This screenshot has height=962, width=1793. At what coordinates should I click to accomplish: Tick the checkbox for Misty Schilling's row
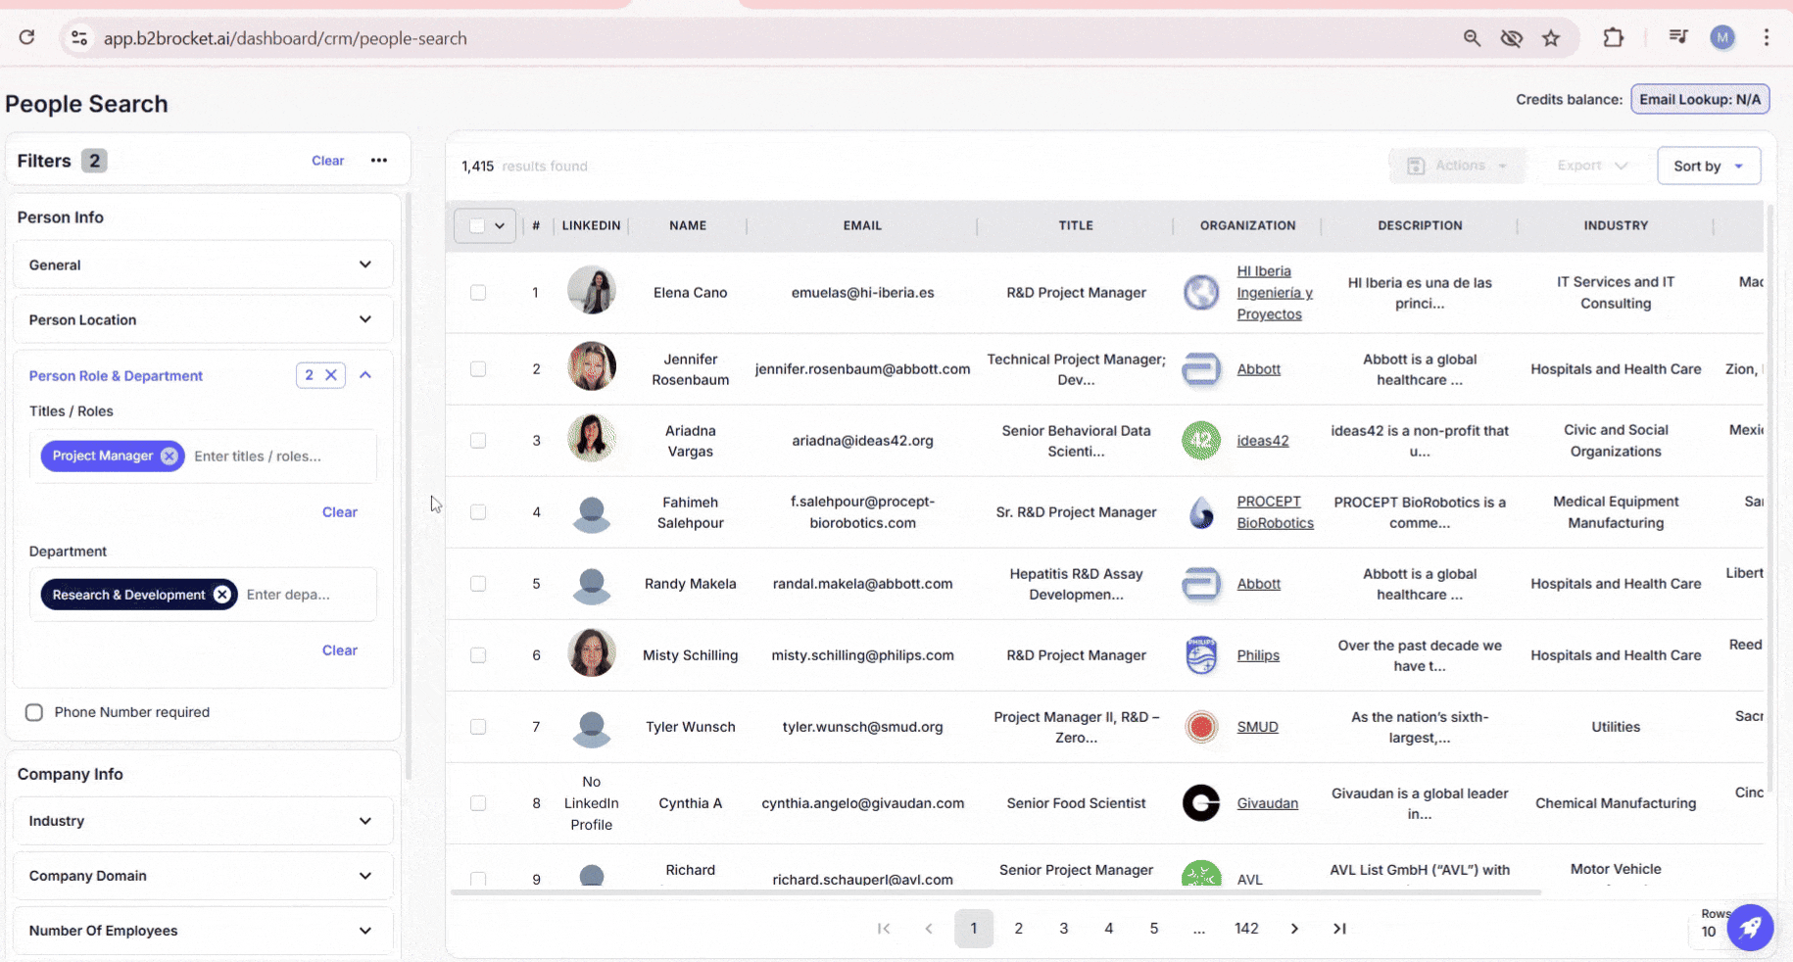tap(478, 655)
